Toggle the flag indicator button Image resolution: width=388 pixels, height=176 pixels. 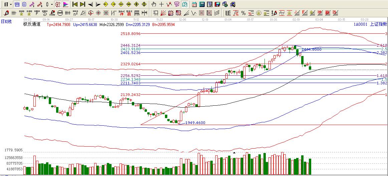pos(66,4)
